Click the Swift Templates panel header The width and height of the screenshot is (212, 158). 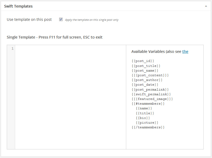point(18,6)
